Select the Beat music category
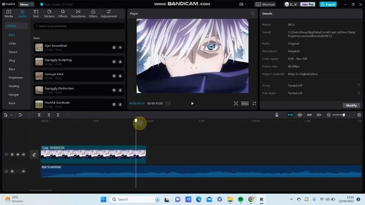The height and width of the screenshot is (205, 365). tap(12, 35)
